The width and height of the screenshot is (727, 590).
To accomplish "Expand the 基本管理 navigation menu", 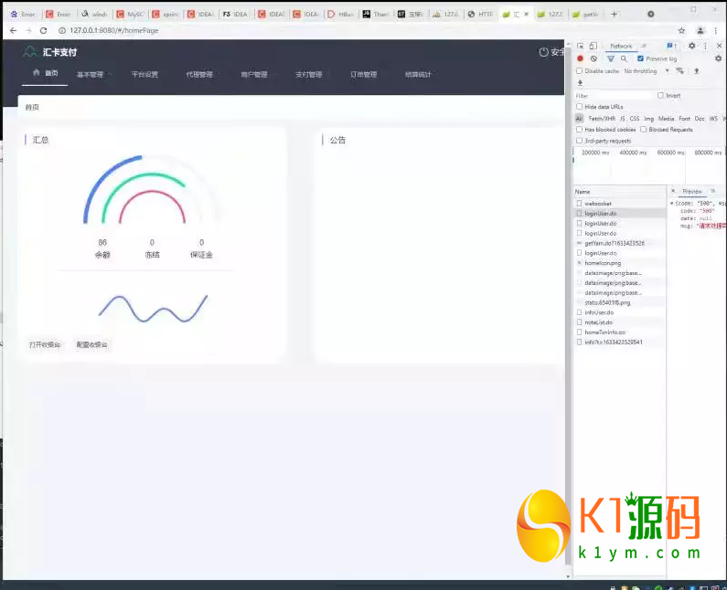I will [x=91, y=75].
